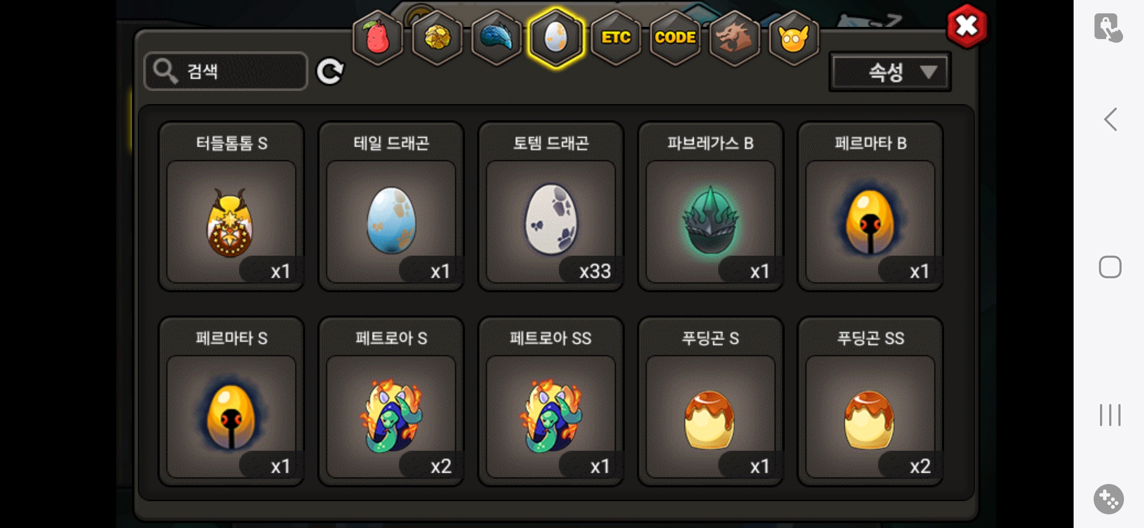Select the 파브레가스 B green egg
The height and width of the screenshot is (528, 1144).
click(x=710, y=206)
